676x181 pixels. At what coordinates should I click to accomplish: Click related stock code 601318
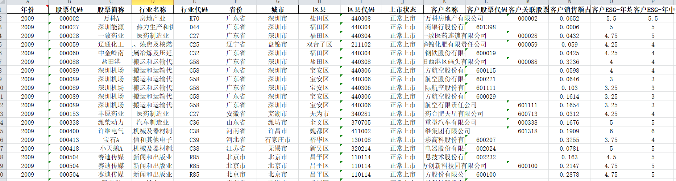pos(528,131)
